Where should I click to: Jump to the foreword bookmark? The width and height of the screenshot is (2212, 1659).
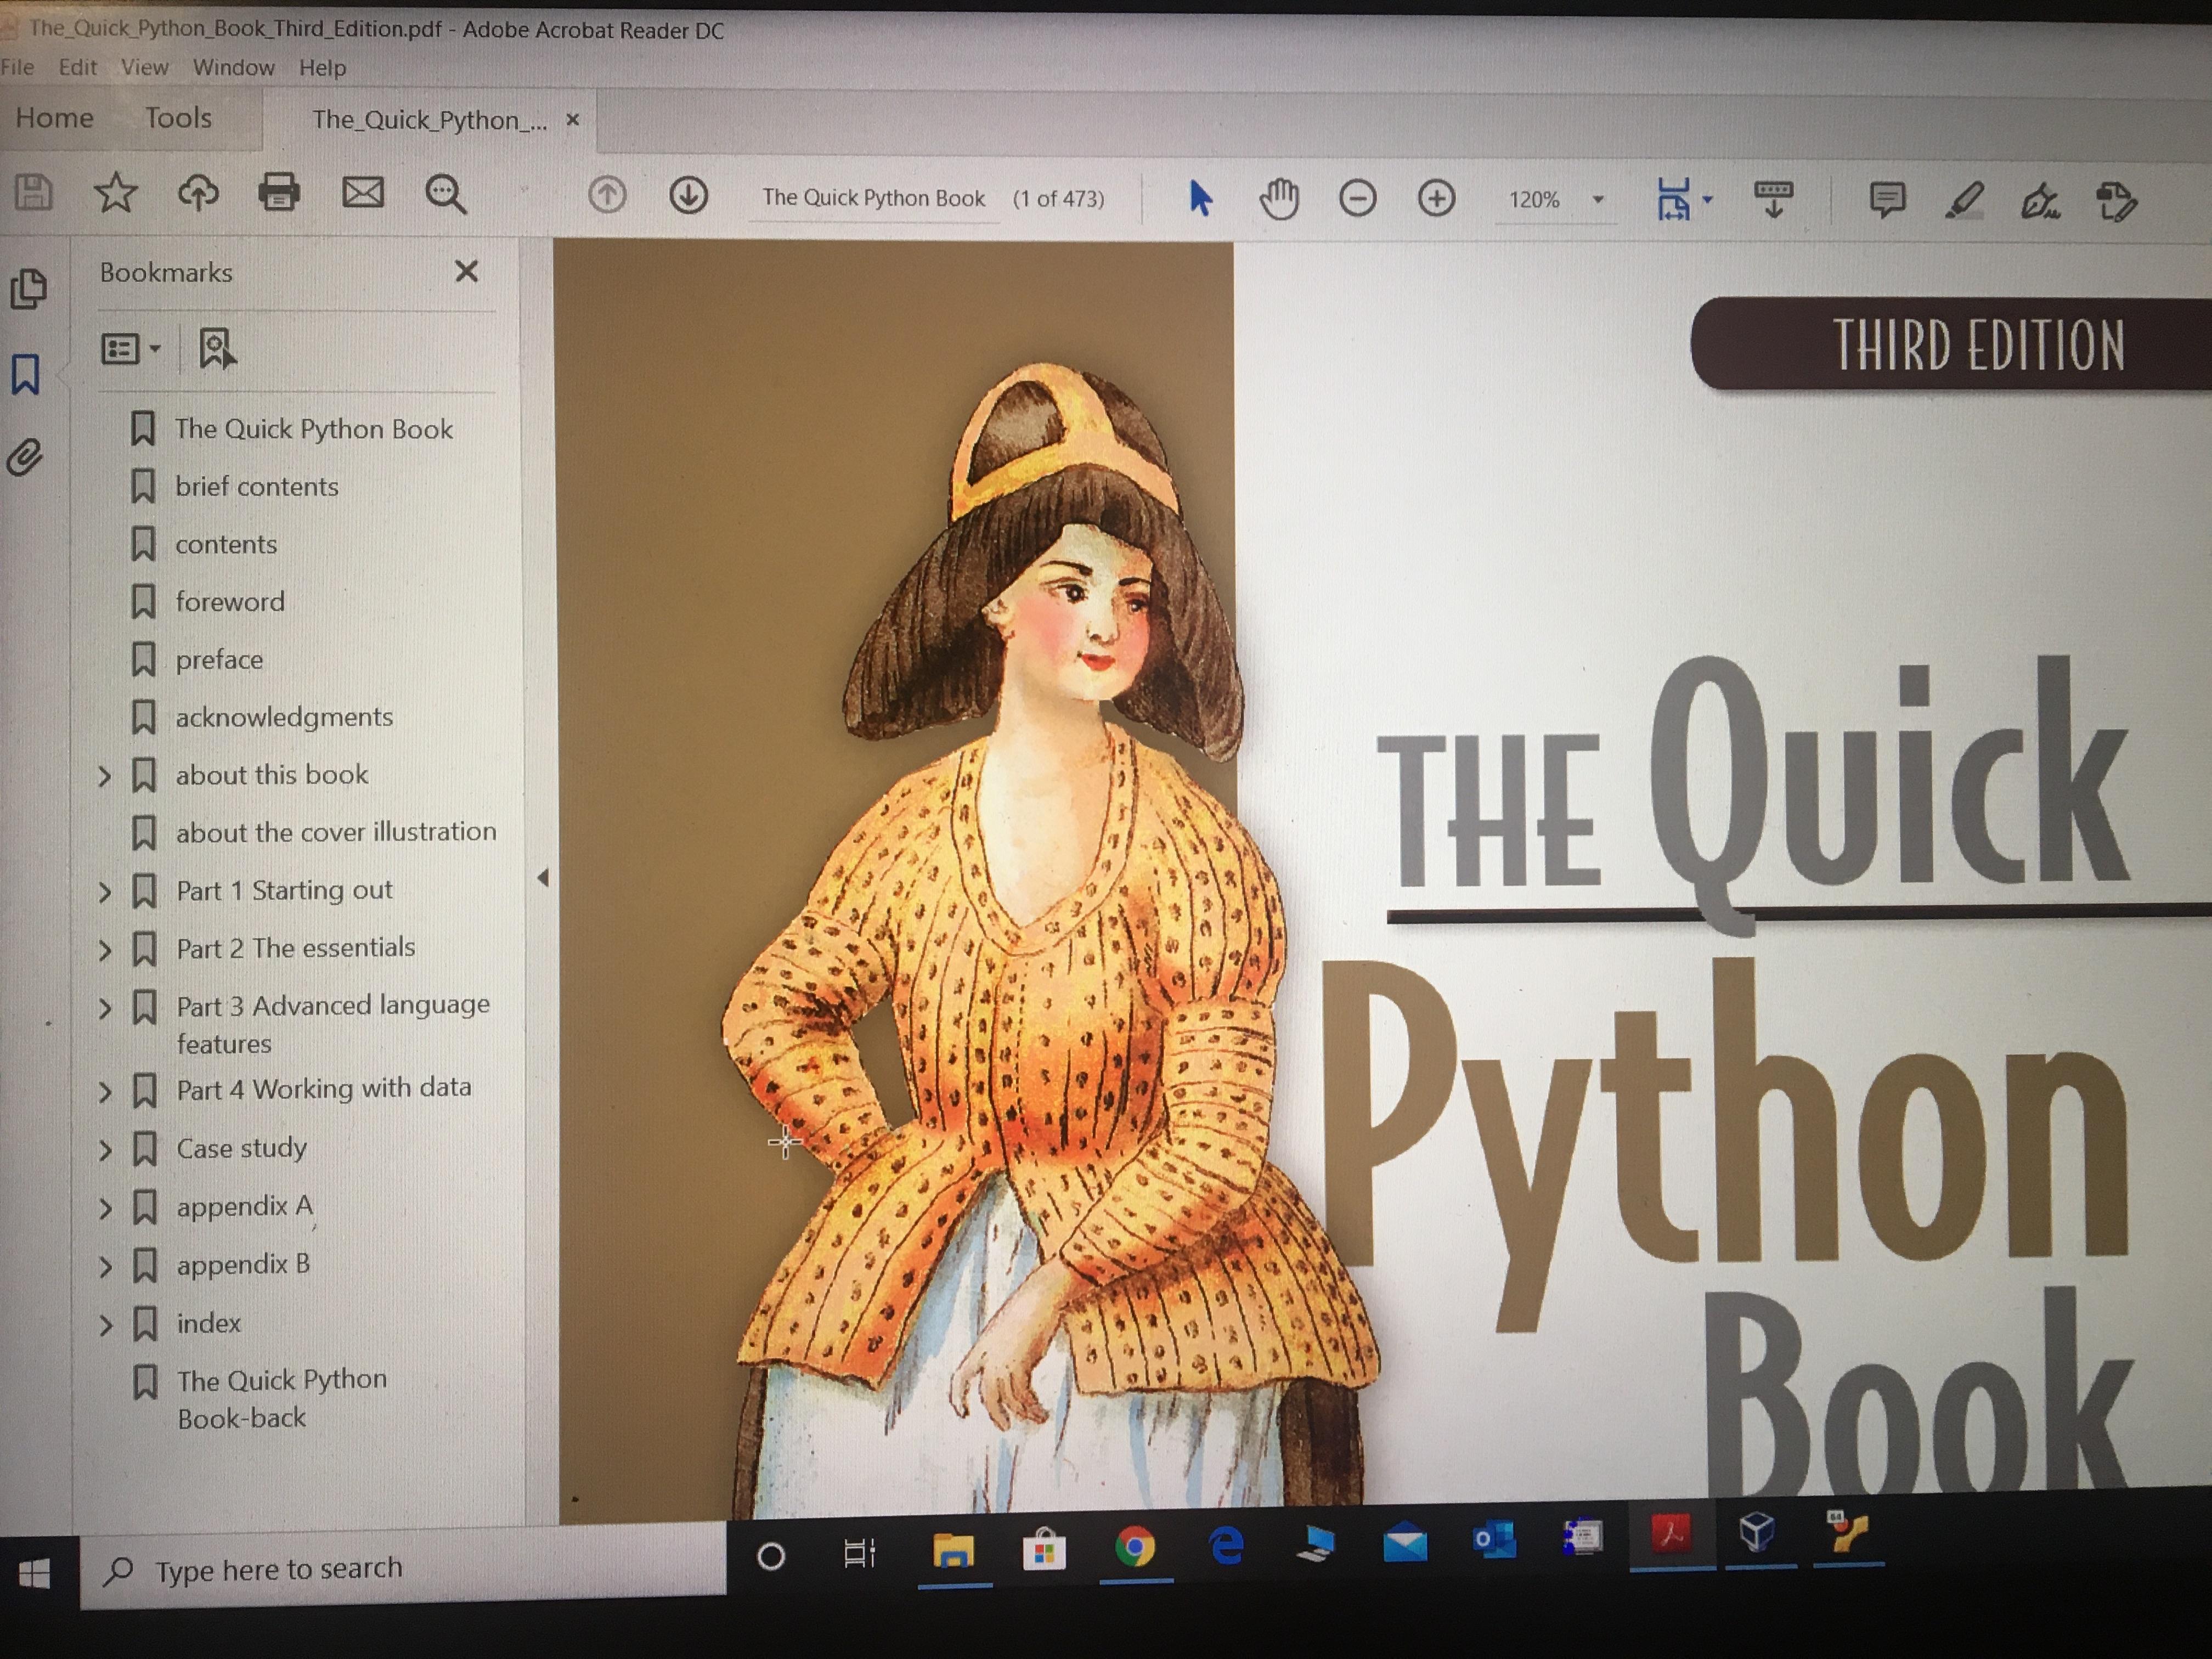tap(229, 602)
